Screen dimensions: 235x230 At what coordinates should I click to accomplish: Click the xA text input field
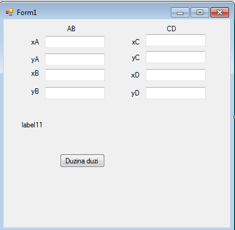[75, 42]
